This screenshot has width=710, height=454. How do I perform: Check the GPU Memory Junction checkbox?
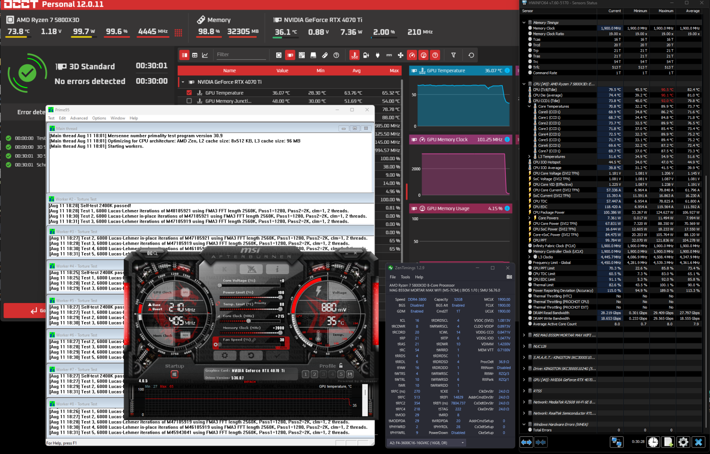pos(189,101)
